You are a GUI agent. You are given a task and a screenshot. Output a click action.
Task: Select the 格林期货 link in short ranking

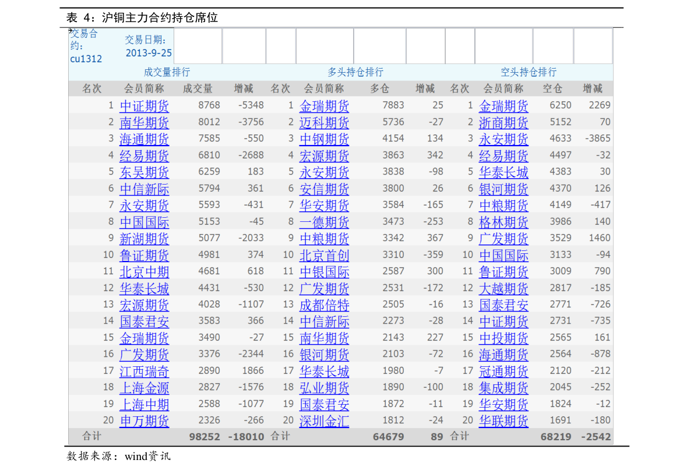[503, 222]
